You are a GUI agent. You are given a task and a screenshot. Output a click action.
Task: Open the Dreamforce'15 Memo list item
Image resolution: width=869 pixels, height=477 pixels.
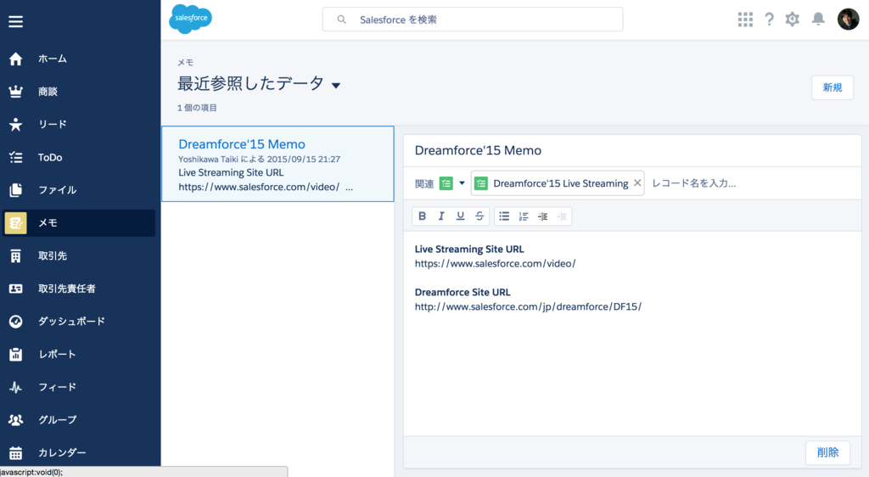point(278,164)
